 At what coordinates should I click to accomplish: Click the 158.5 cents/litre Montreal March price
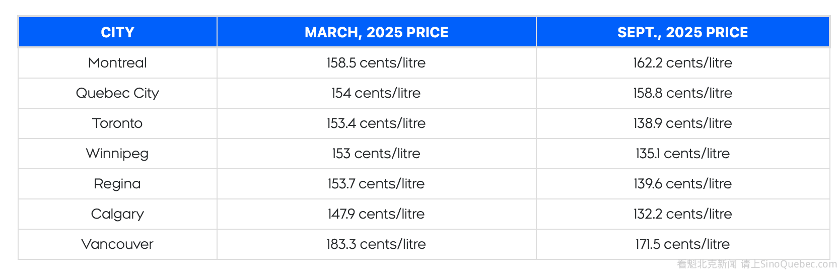pyautogui.click(x=376, y=63)
